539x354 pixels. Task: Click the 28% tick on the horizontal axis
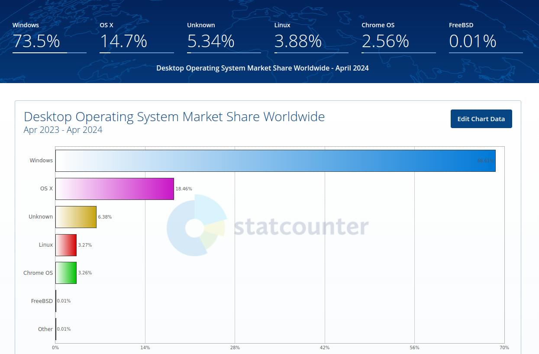[235, 348]
